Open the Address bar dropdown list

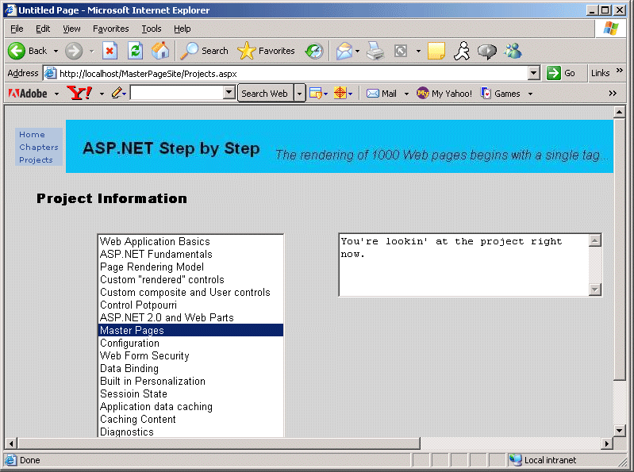click(x=534, y=74)
